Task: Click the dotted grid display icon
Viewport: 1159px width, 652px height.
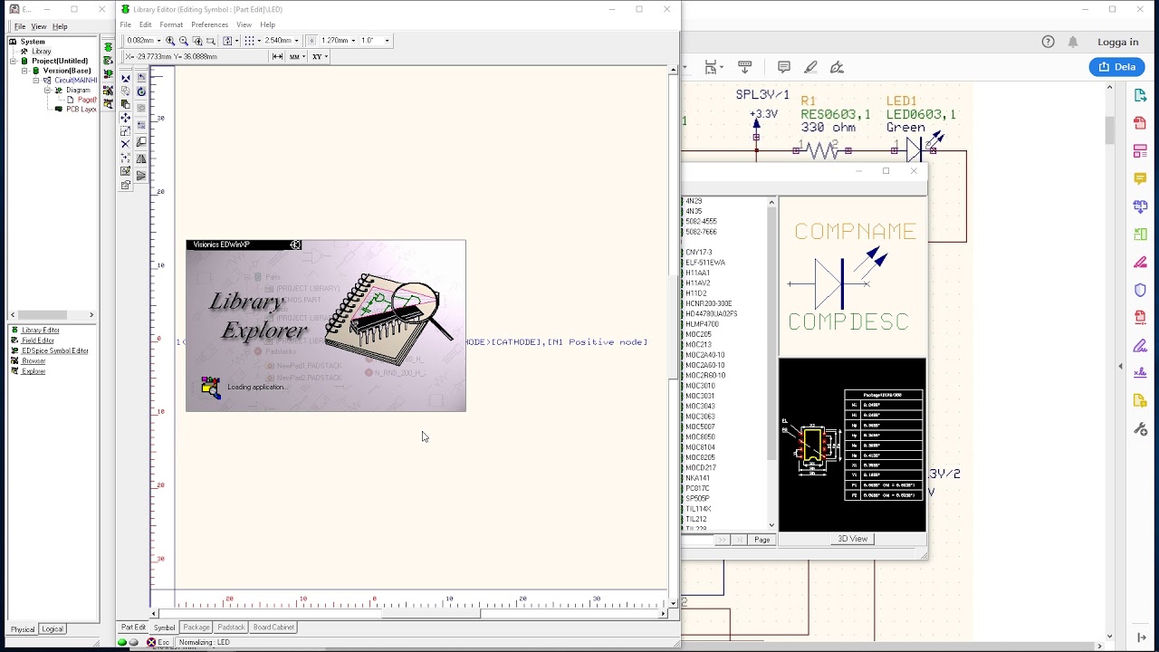Action: (x=249, y=41)
